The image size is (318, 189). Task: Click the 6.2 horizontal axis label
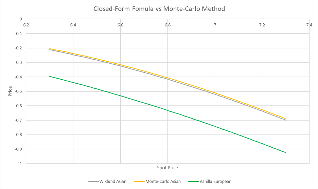26,25
